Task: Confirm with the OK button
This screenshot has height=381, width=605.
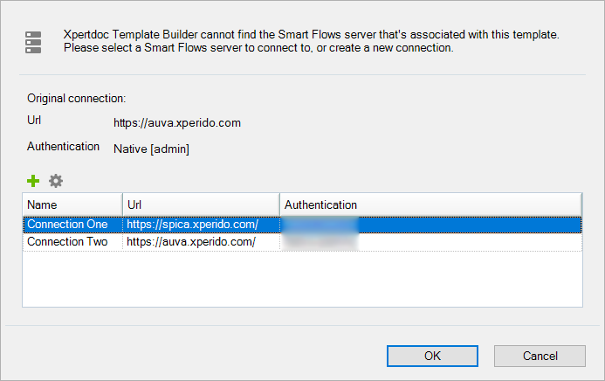Action: pyautogui.click(x=432, y=356)
